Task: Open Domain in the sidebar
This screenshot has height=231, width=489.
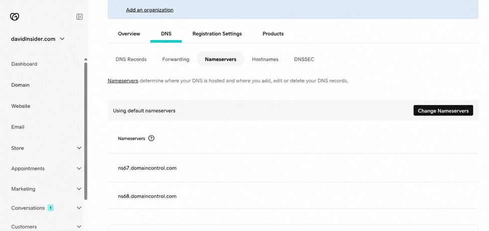Action: click(x=20, y=85)
